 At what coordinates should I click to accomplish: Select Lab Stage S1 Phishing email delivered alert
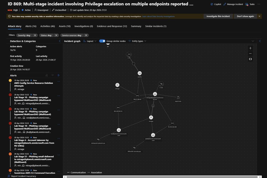34,160
